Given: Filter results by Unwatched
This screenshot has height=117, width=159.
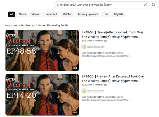Looking at the screenshot, I should coord(51,14).
